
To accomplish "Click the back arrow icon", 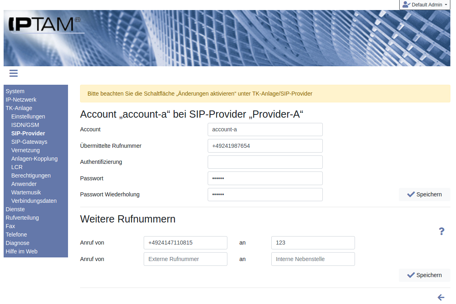I will tap(441, 298).
